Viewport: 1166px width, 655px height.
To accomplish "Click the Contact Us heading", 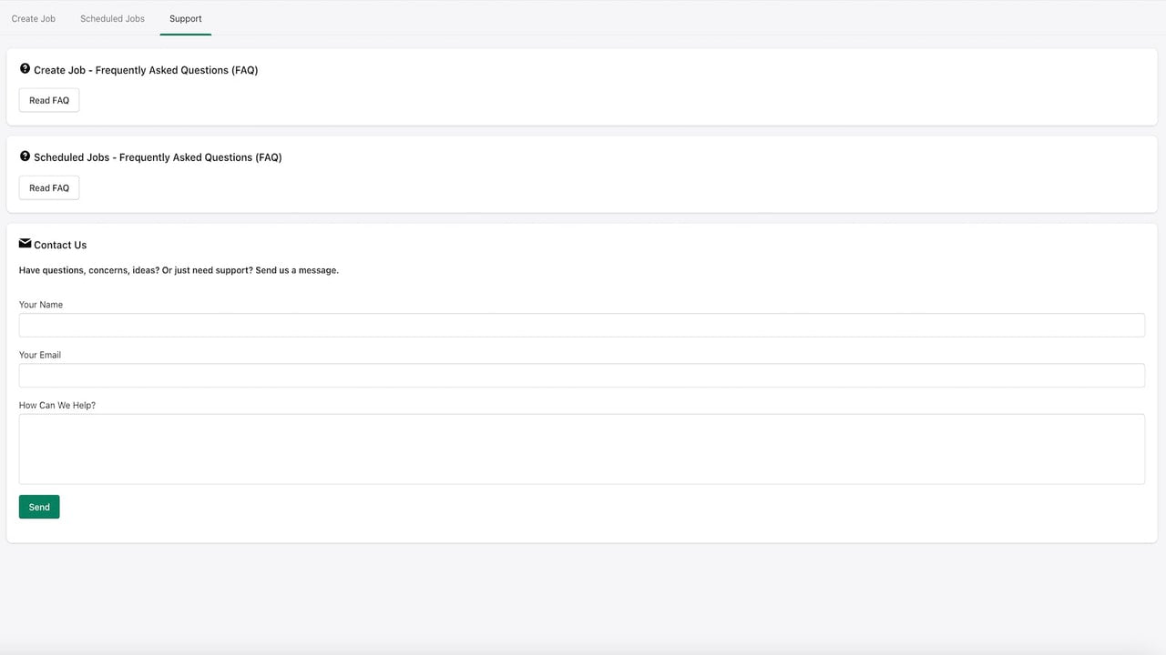I will [60, 245].
